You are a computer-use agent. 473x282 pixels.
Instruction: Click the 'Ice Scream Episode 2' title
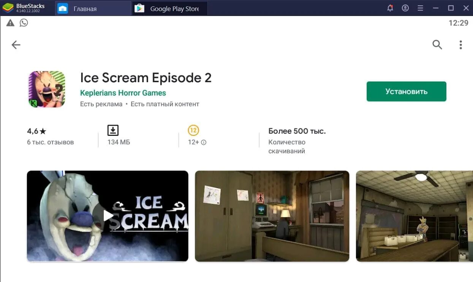pyautogui.click(x=146, y=78)
